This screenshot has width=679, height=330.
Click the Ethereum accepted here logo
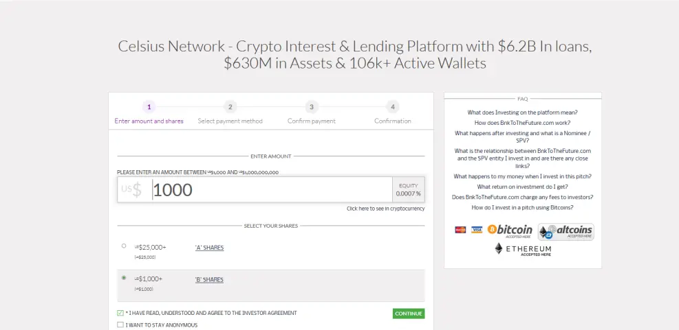click(523, 249)
